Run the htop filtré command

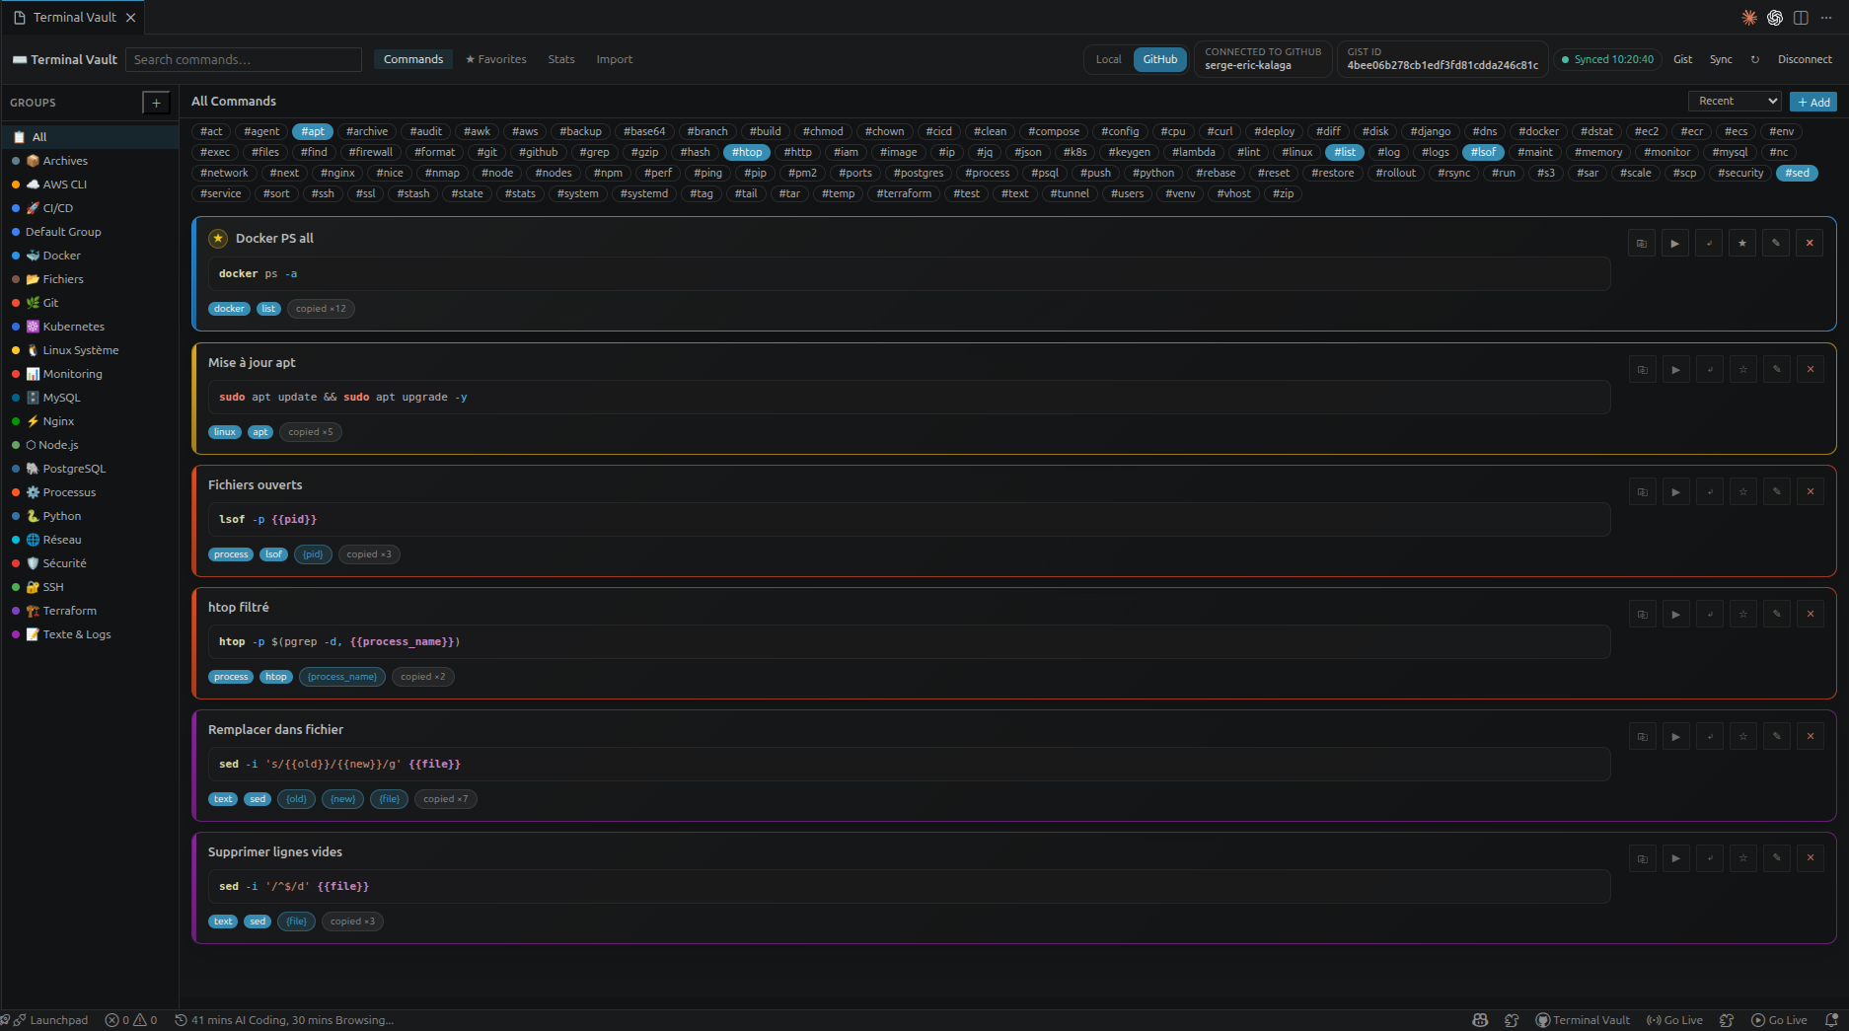coord(1675,614)
